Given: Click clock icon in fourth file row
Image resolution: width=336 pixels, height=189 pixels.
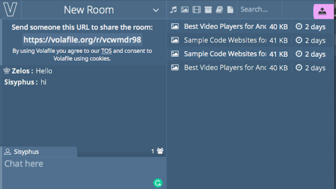Looking at the screenshot, I should [299, 67].
